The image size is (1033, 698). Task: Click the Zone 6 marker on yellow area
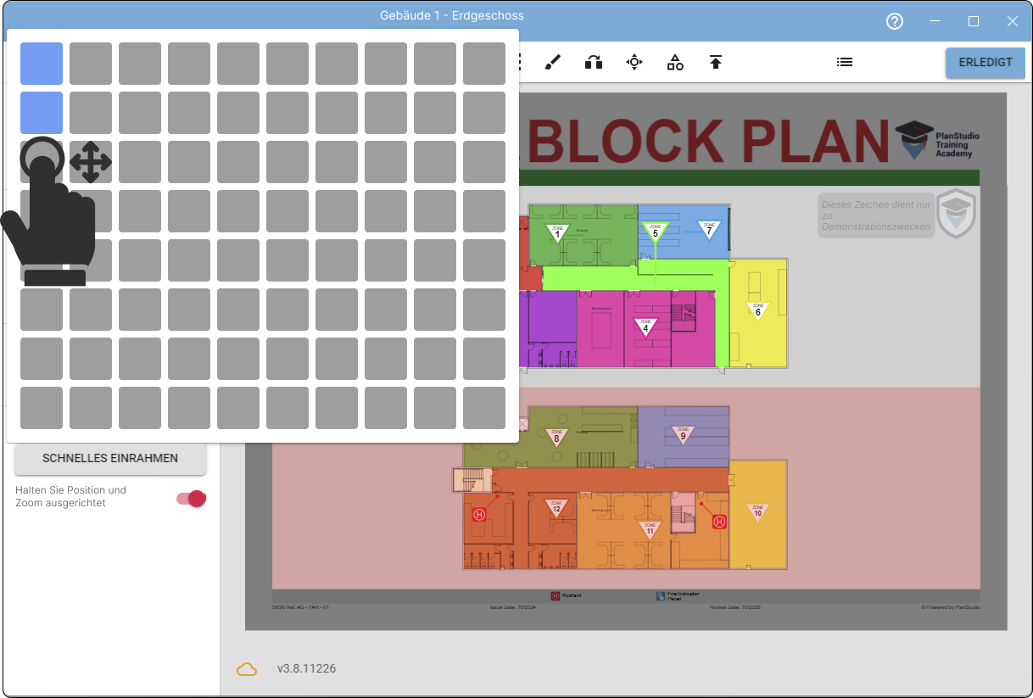pyautogui.click(x=758, y=310)
